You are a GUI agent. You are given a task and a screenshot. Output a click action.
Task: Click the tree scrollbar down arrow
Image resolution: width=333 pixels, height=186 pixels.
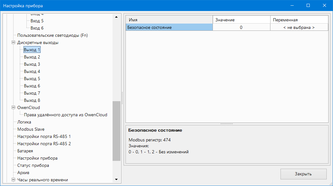[x=116, y=179]
